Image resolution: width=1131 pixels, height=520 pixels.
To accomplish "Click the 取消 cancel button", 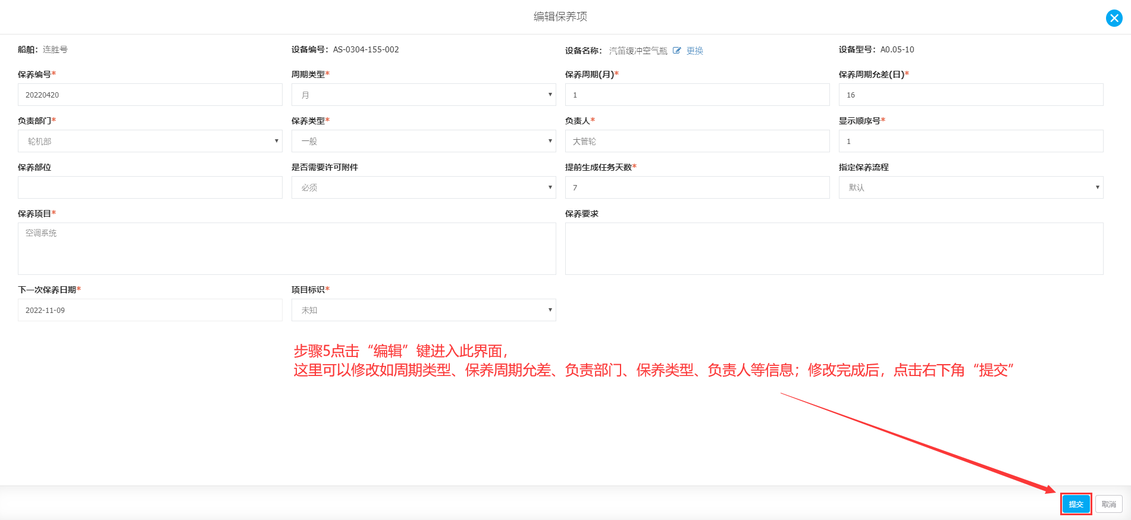I will 1109,504.
